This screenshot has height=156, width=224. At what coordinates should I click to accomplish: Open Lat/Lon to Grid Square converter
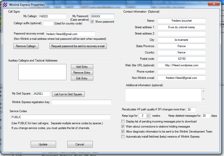coord(68,94)
